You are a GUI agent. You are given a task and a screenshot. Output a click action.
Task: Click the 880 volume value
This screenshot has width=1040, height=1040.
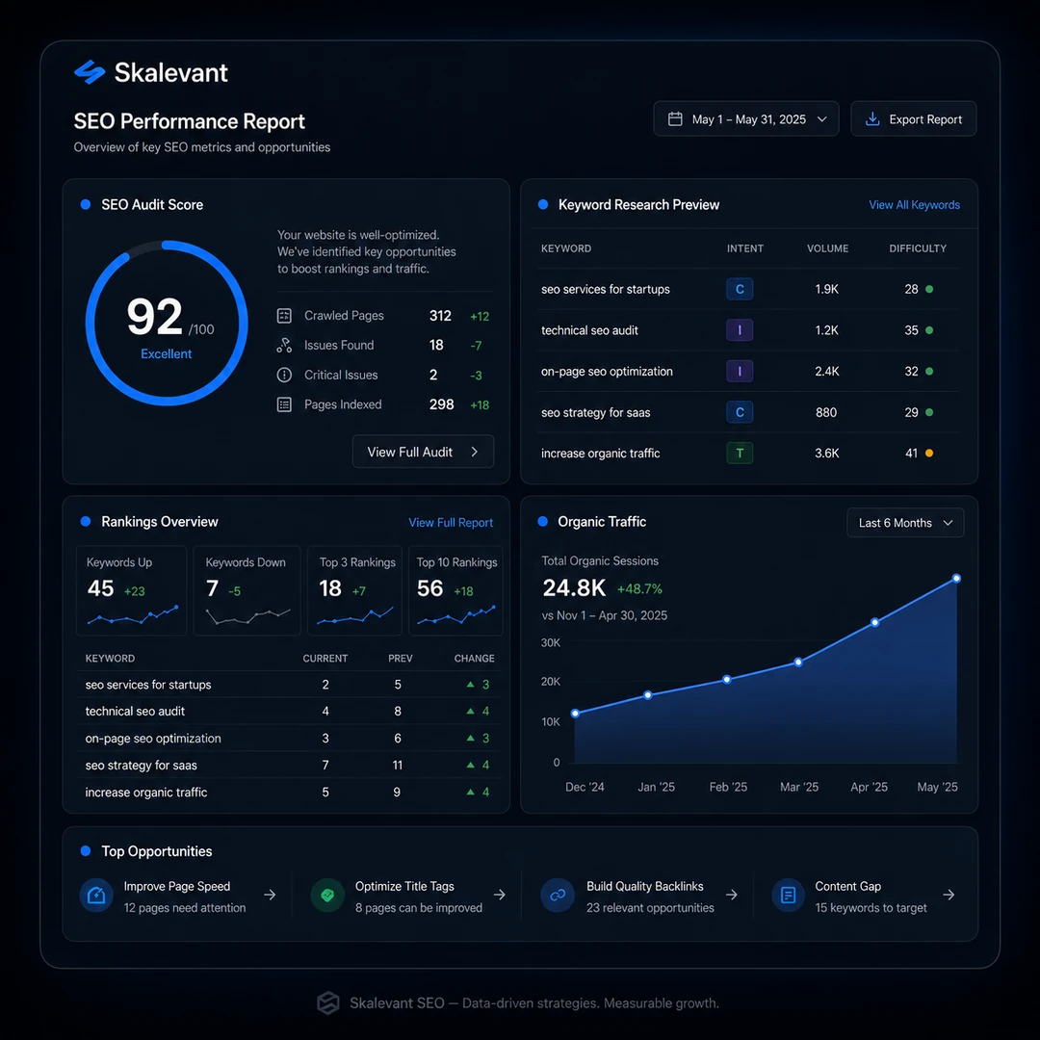click(x=826, y=412)
